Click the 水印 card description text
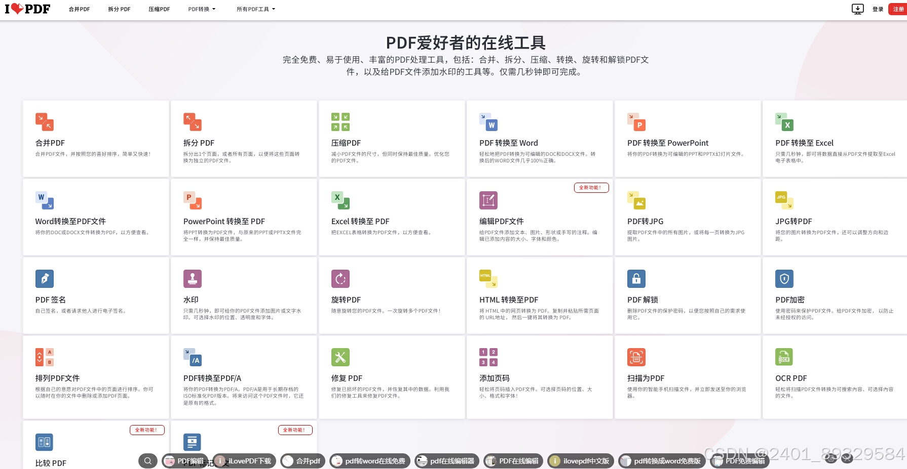 click(242, 314)
